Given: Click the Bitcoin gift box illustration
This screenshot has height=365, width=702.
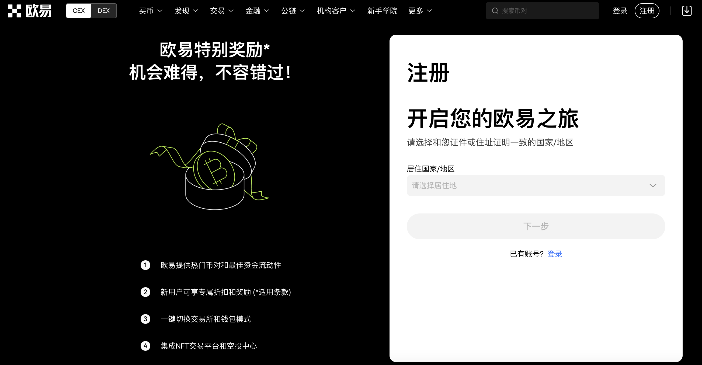Looking at the screenshot, I should click(x=209, y=166).
